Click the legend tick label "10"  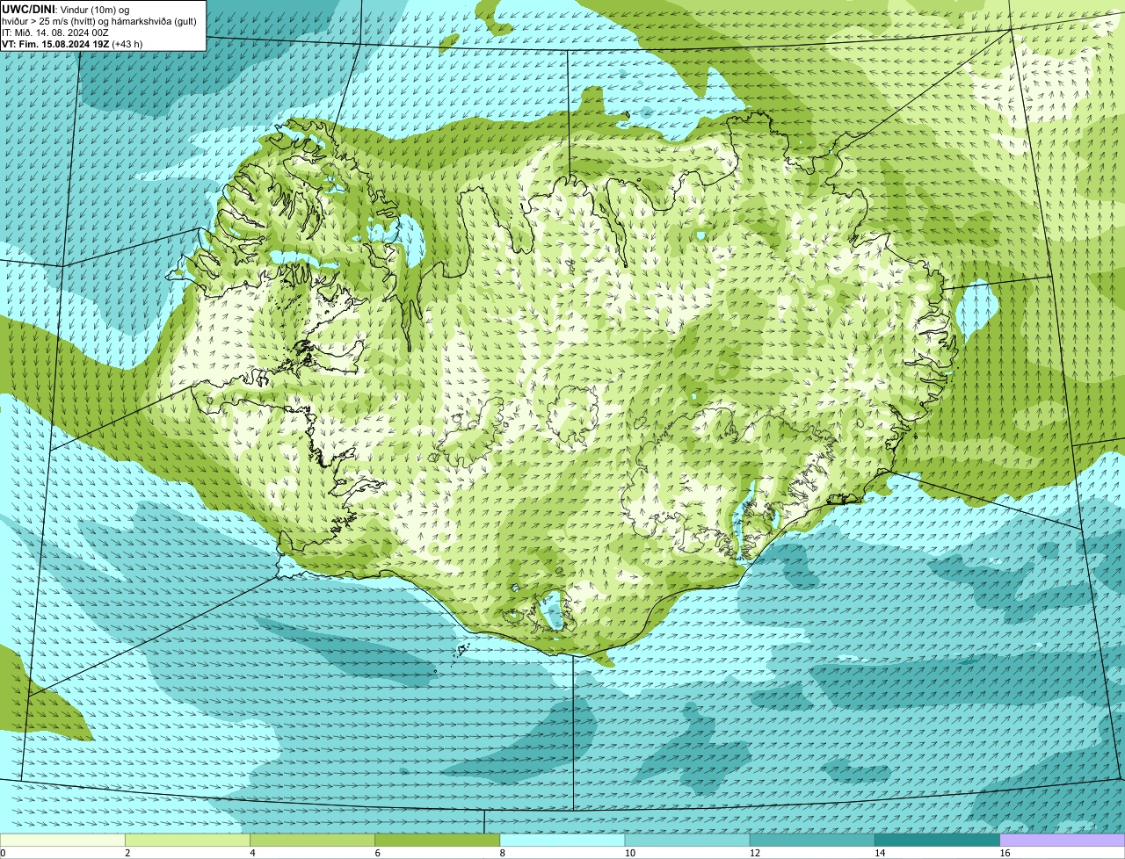pyautogui.click(x=629, y=853)
